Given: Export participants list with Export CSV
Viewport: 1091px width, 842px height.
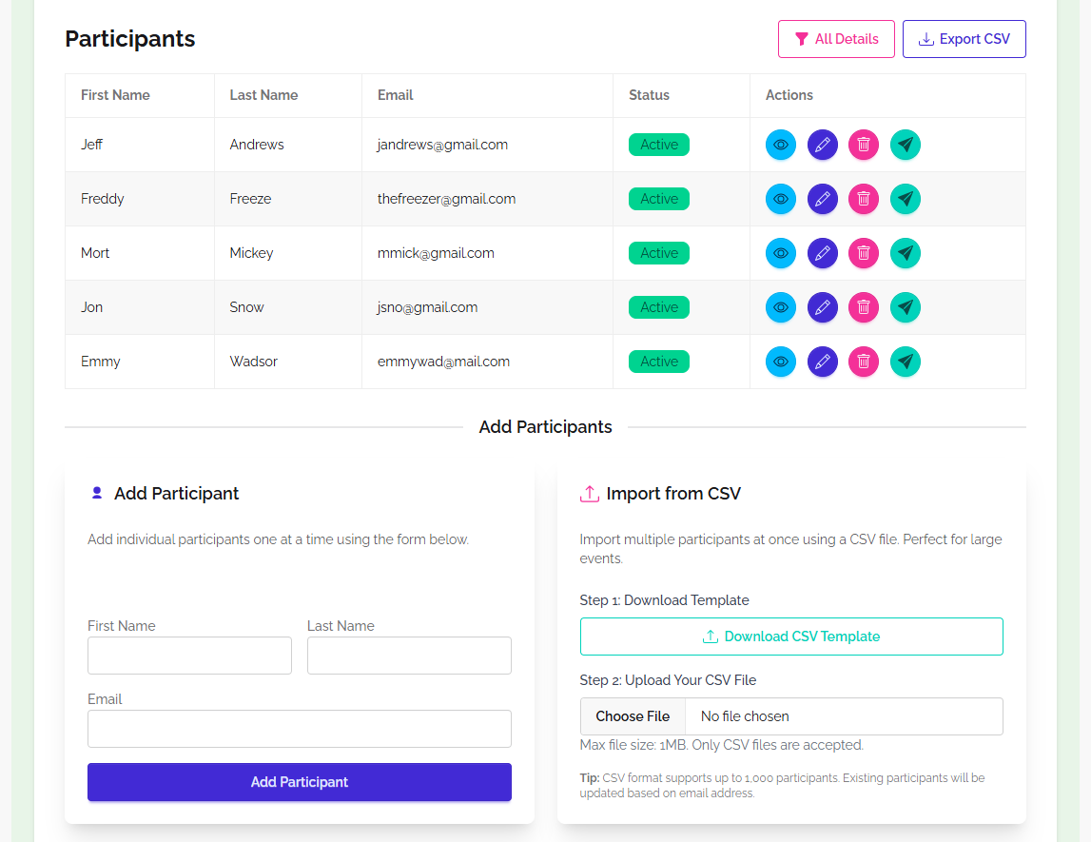Looking at the screenshot, I should coord(964,39).
